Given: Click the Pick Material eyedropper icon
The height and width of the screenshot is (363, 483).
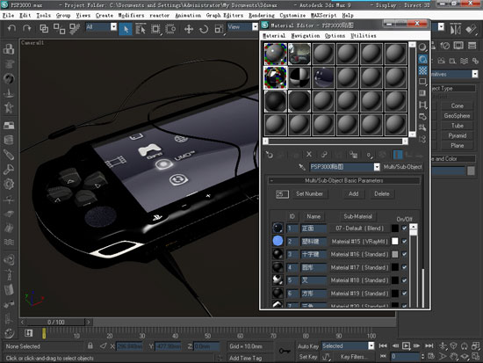Looking at the screenshot, I should pyautogui.click(x=302, y=167).
